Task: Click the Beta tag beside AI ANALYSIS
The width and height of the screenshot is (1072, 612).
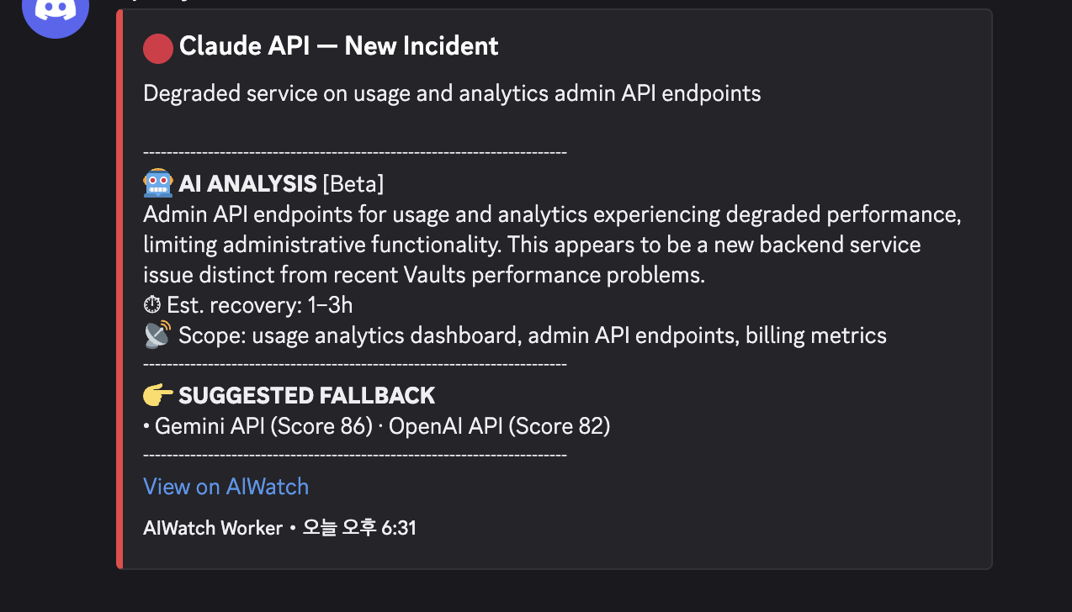Action: pyautogui.click(x=354, y=183)
